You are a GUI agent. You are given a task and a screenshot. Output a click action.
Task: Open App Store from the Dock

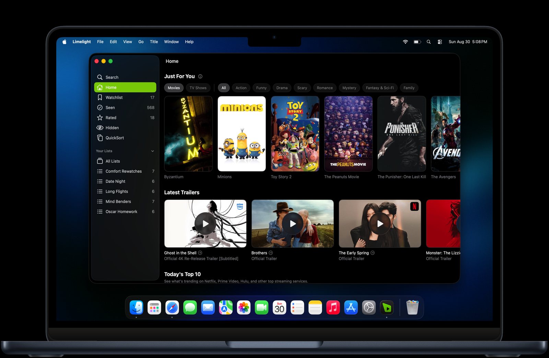point(351,308)
